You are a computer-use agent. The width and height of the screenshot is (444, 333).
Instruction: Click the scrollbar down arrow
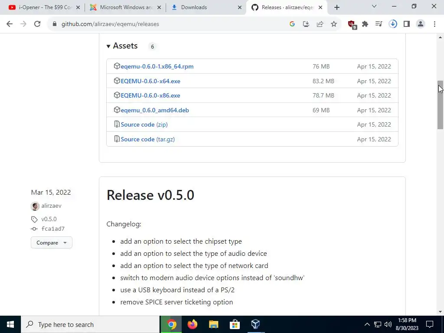(x=440, y=312)
